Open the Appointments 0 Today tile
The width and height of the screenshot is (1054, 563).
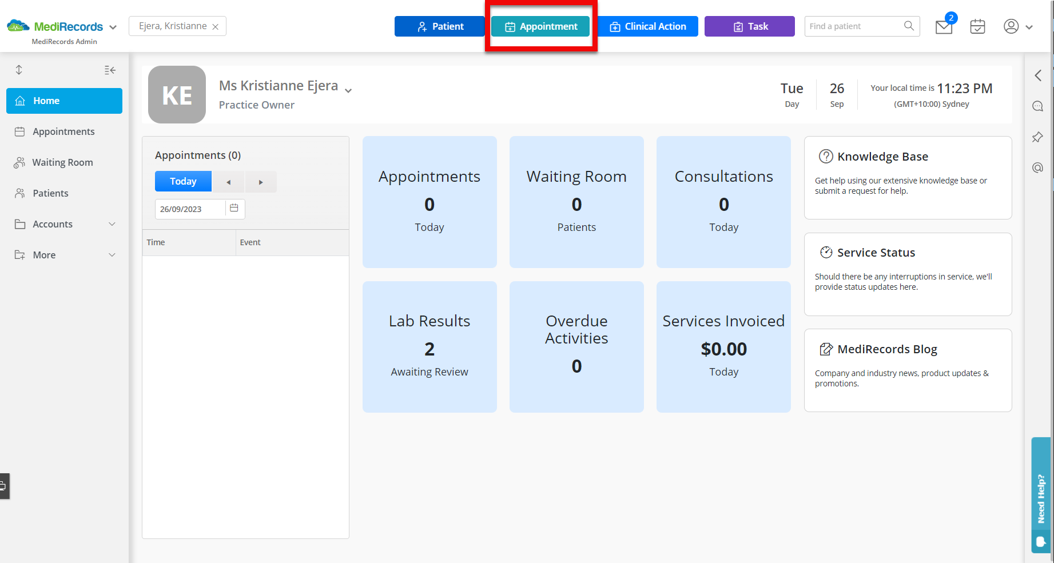coord(429,202)
